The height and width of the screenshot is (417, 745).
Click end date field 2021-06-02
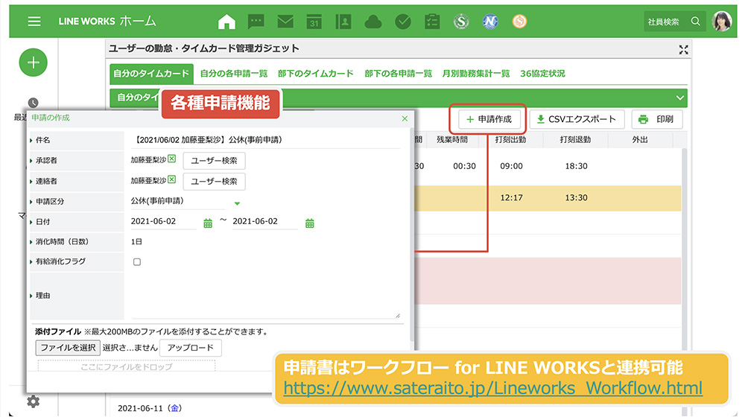pyautogui.click(x=264, y=221)
